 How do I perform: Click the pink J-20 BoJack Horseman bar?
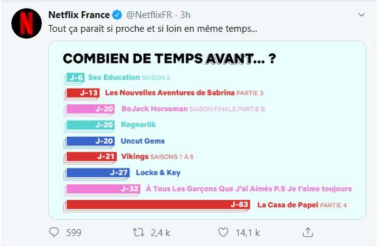click(91, 109)
